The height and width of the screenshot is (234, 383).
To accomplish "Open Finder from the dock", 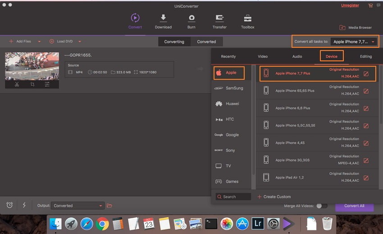I will [55, 224].
